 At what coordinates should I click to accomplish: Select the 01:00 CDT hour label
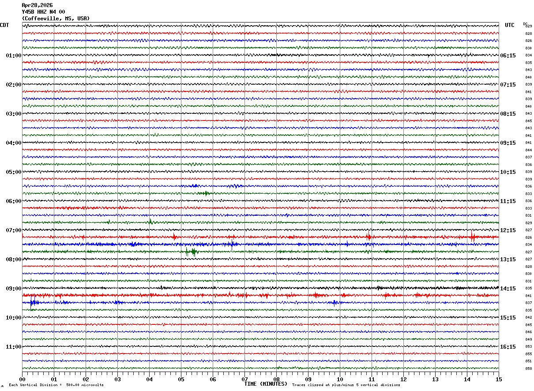(x=14, y=56)
